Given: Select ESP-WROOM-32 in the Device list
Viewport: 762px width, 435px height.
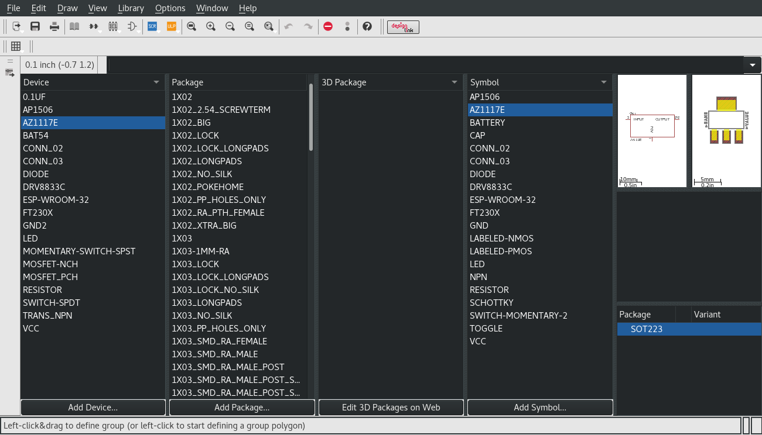Looking at the screenshot, I should tap(56, 200).
